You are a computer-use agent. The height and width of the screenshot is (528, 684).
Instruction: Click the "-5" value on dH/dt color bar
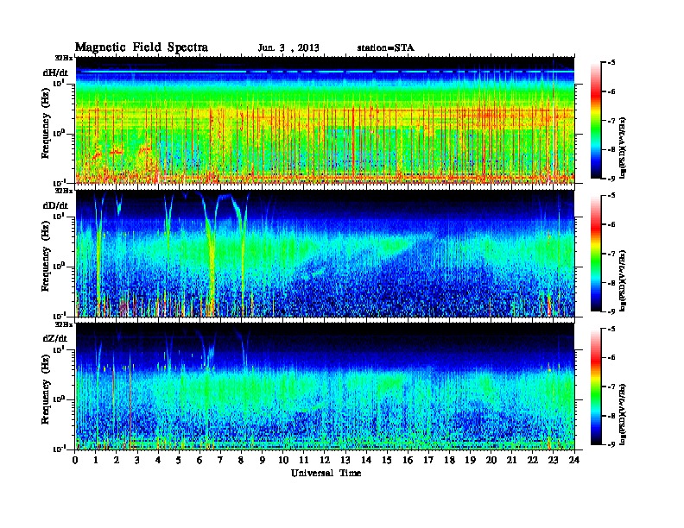click(x=612, y=63)
